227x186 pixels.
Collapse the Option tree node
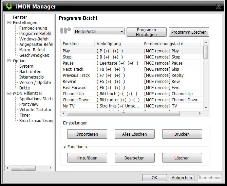[x=9, y=61]
